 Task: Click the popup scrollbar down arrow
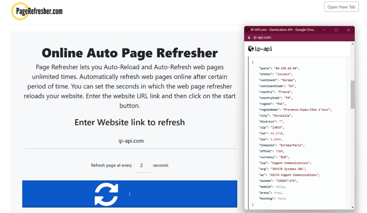click(353, 207)
